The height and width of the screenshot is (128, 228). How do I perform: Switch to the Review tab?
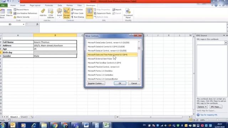69,5
